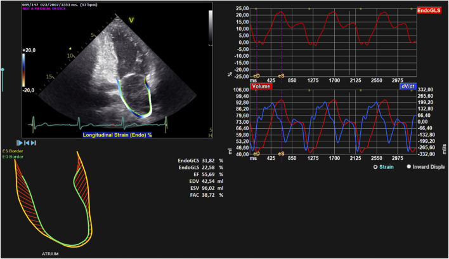Click the ECG trace below the echo image
The image size is (449, 259).
pyautogui.click(x=98, y=123)
